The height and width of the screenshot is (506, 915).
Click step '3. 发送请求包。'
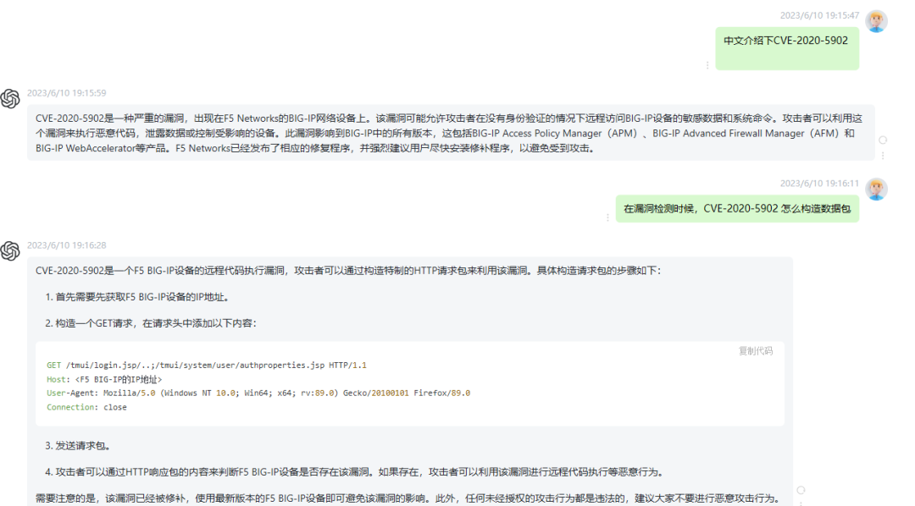pyautogui.click(x=78, y=446)
